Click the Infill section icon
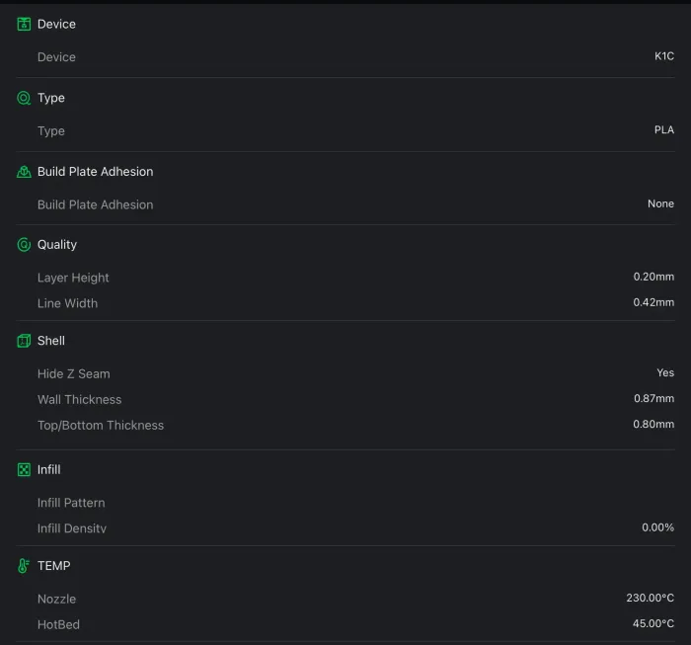 coord(24,470)
